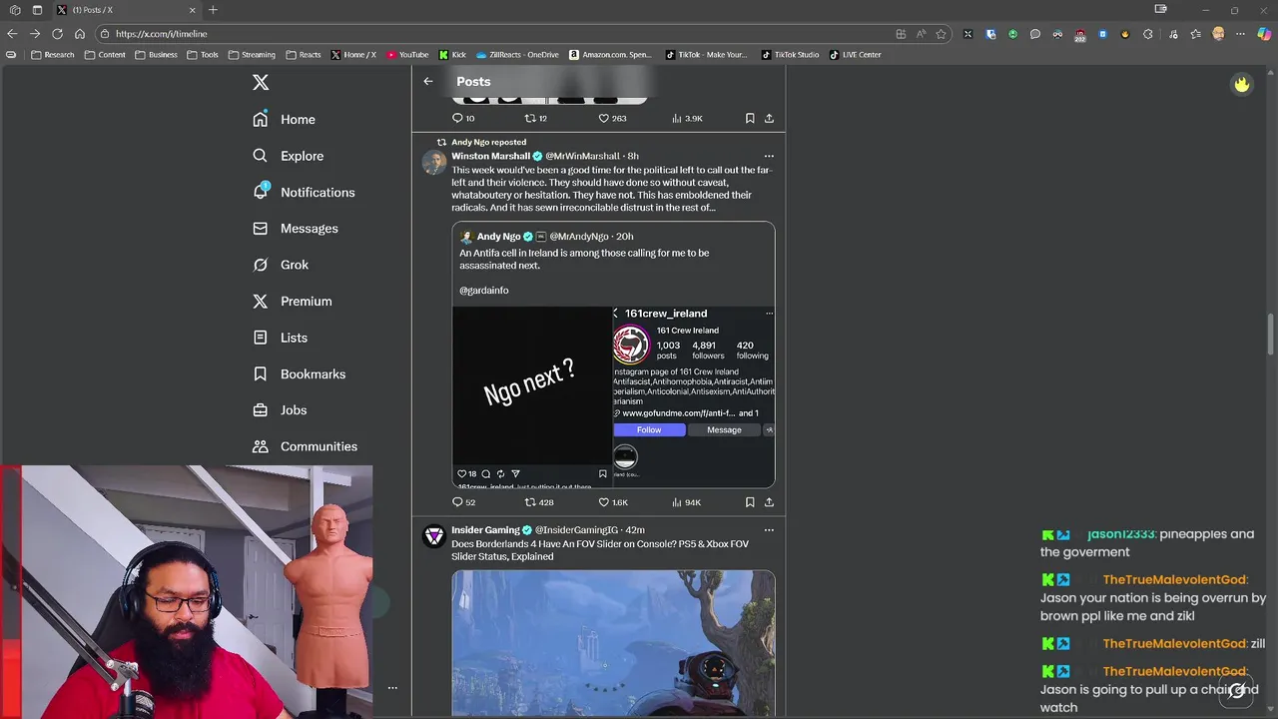Add this page to favorites star
The image size is (1278, 719).
pyautogui.click(x=941, y=34)
